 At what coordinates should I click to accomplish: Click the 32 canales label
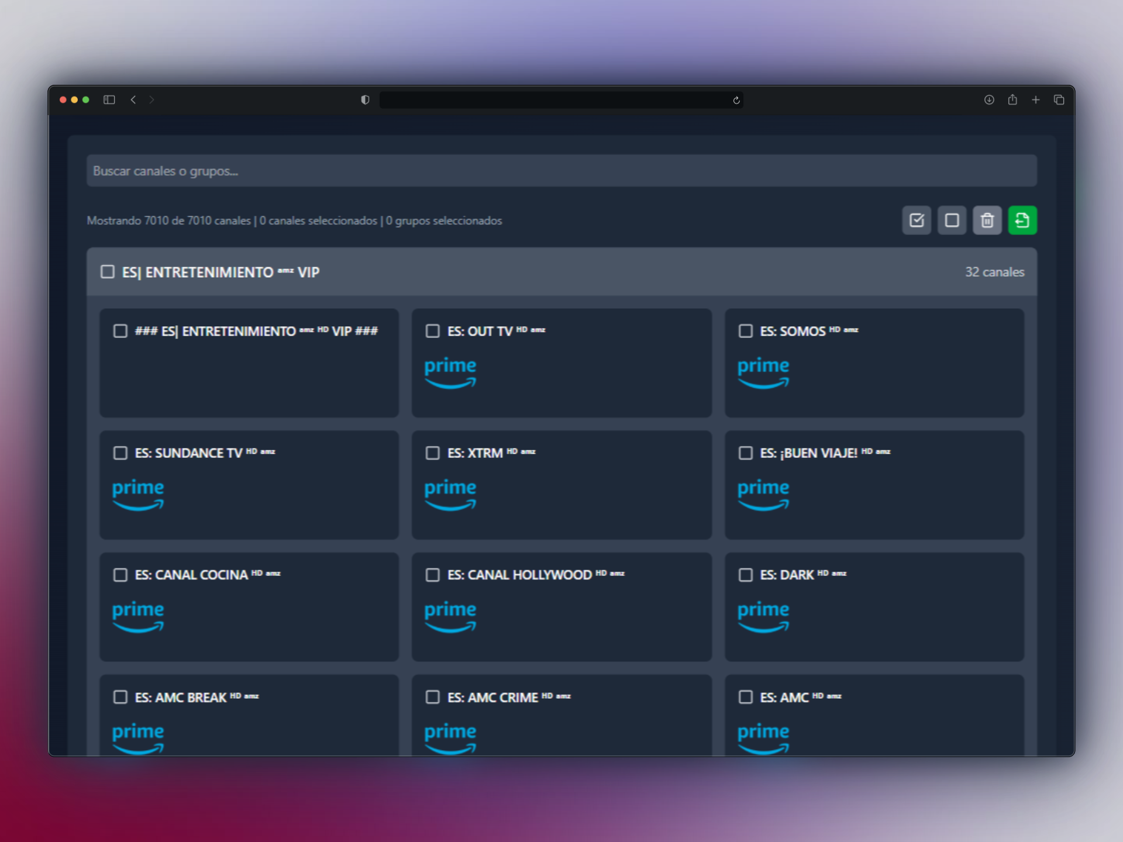pyautogui.click(x=994, y=271)
